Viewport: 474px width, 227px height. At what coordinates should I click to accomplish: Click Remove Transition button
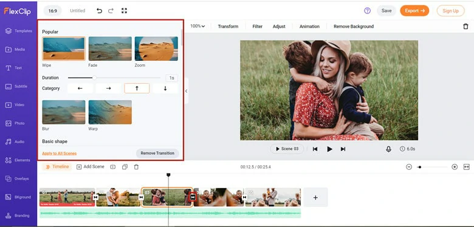157,153
